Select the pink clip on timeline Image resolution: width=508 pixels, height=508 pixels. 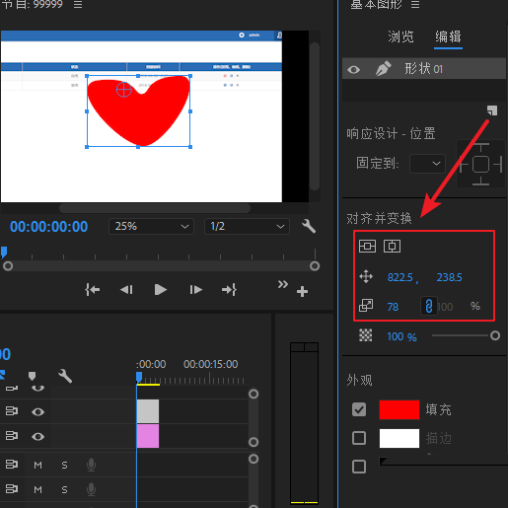point(148,436)
